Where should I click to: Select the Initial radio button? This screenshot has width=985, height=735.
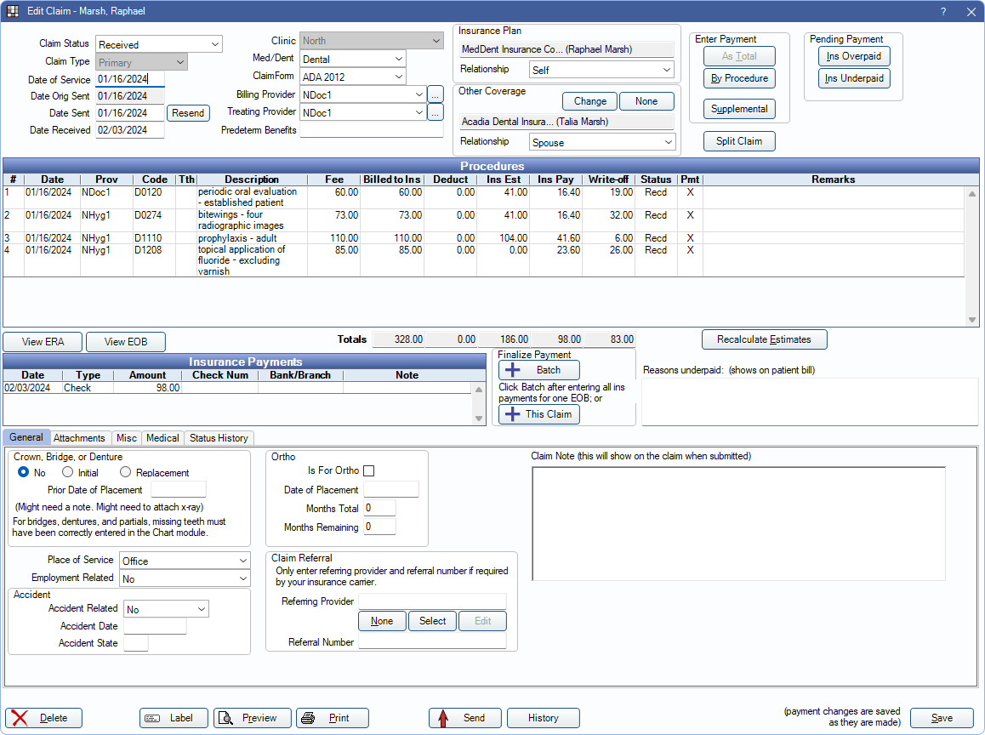tap(68, 472)
